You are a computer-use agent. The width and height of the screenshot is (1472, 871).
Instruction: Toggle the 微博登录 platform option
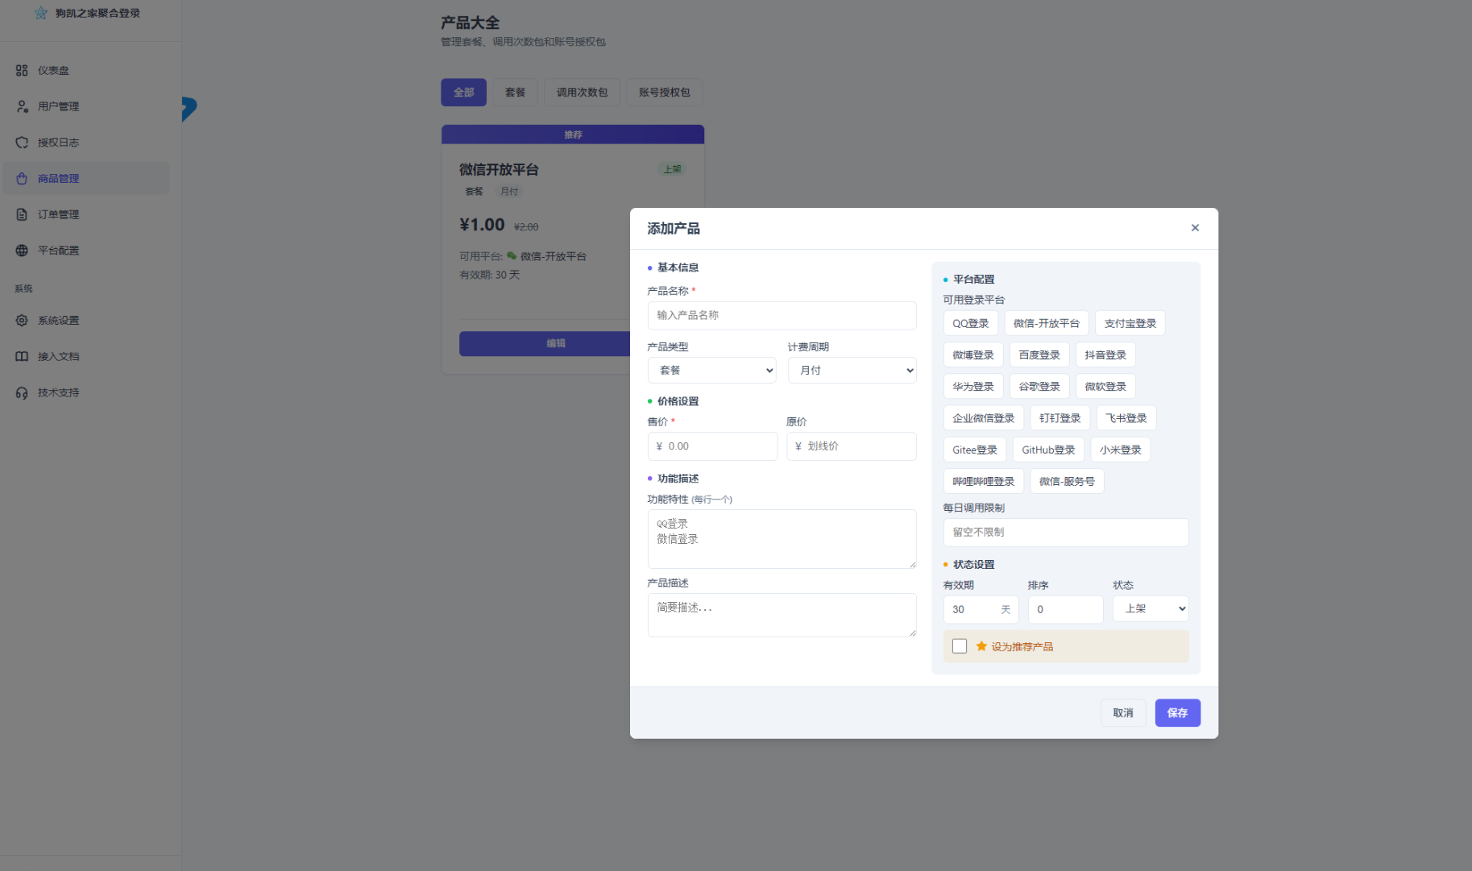pos(973,355)
